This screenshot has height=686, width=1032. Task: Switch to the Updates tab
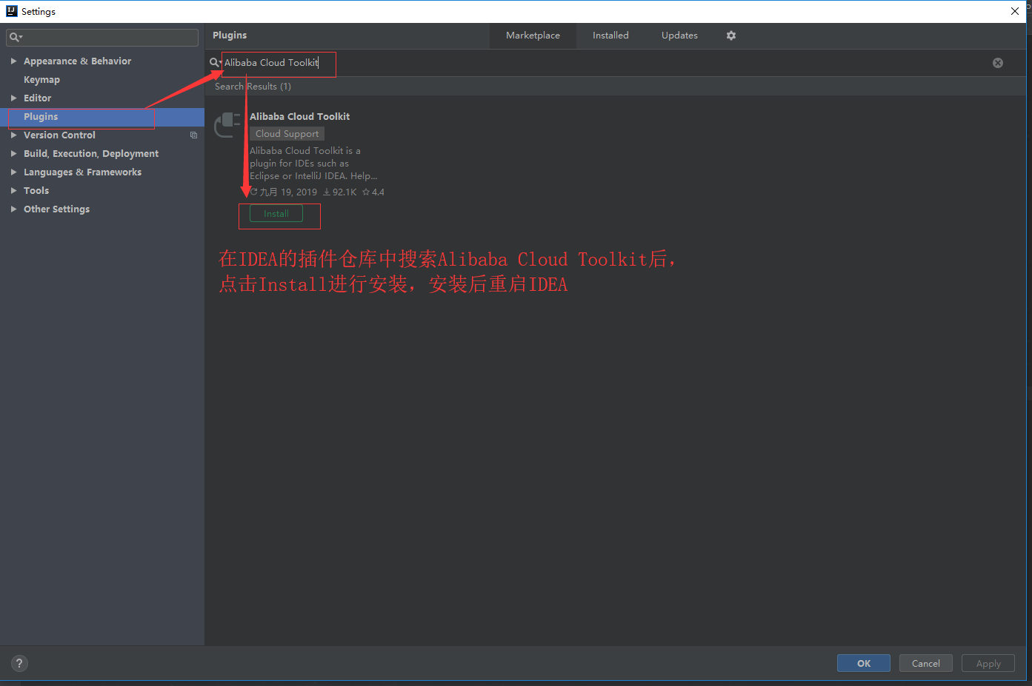click(679, 36)
